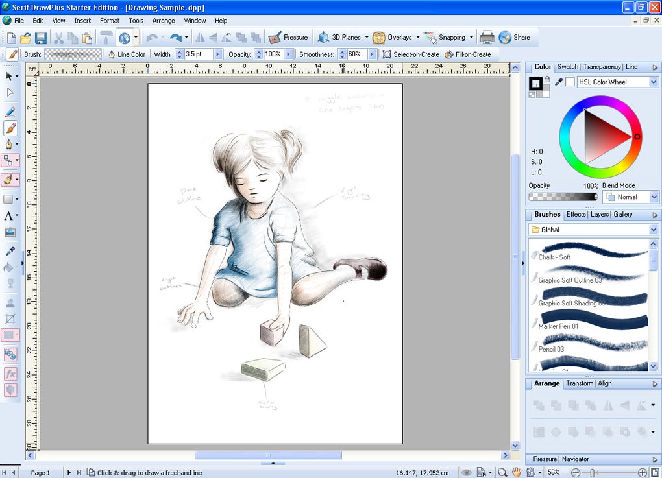Click the fit page icon beside zoom
Screen dimensions: 662x478
655,473
